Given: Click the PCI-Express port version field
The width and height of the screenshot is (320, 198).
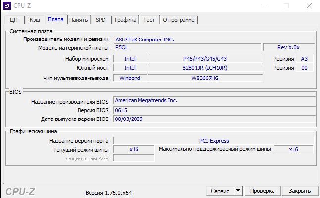Looking at the screenshot, I should click(214, 141).
